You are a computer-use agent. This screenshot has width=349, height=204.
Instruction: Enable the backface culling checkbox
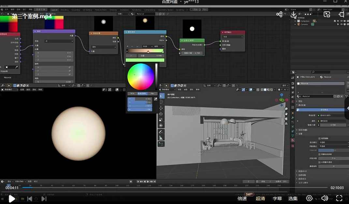click(319, 138)
